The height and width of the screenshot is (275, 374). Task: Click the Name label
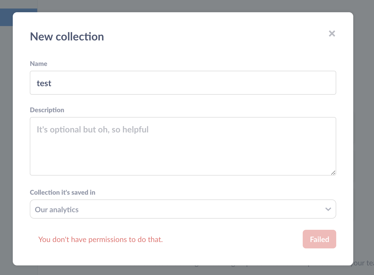[39, 64]
